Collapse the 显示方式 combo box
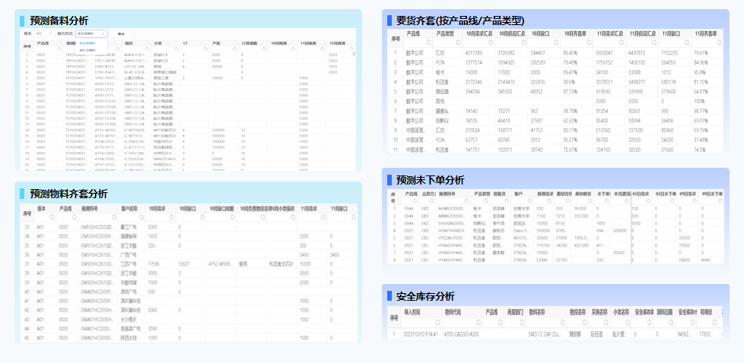Image resolution: width=744 pixels, height=363 pixels. (x=103, y=34)
